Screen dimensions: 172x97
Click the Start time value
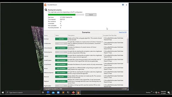click(x=66, y=17)
